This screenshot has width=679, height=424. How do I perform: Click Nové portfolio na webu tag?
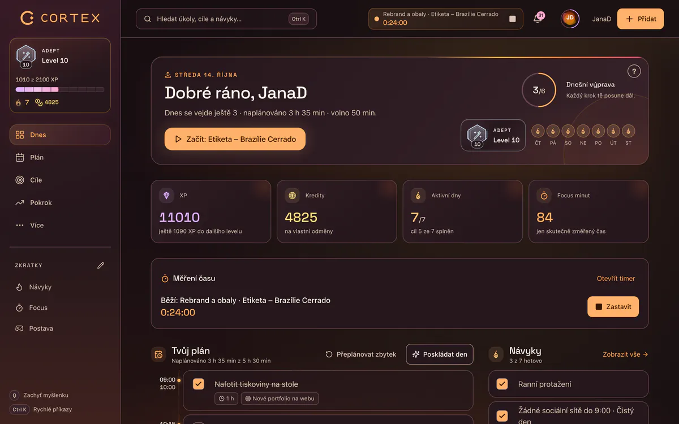280,399
